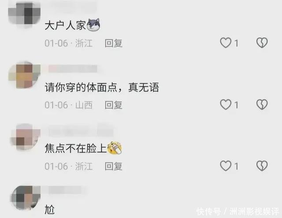Reply to the 请你穿的体面点 comment
Screen dimensions: 282x218
tap(114, 105)
